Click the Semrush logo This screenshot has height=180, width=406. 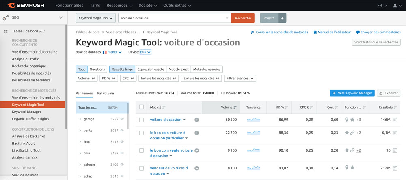point(26,5)
